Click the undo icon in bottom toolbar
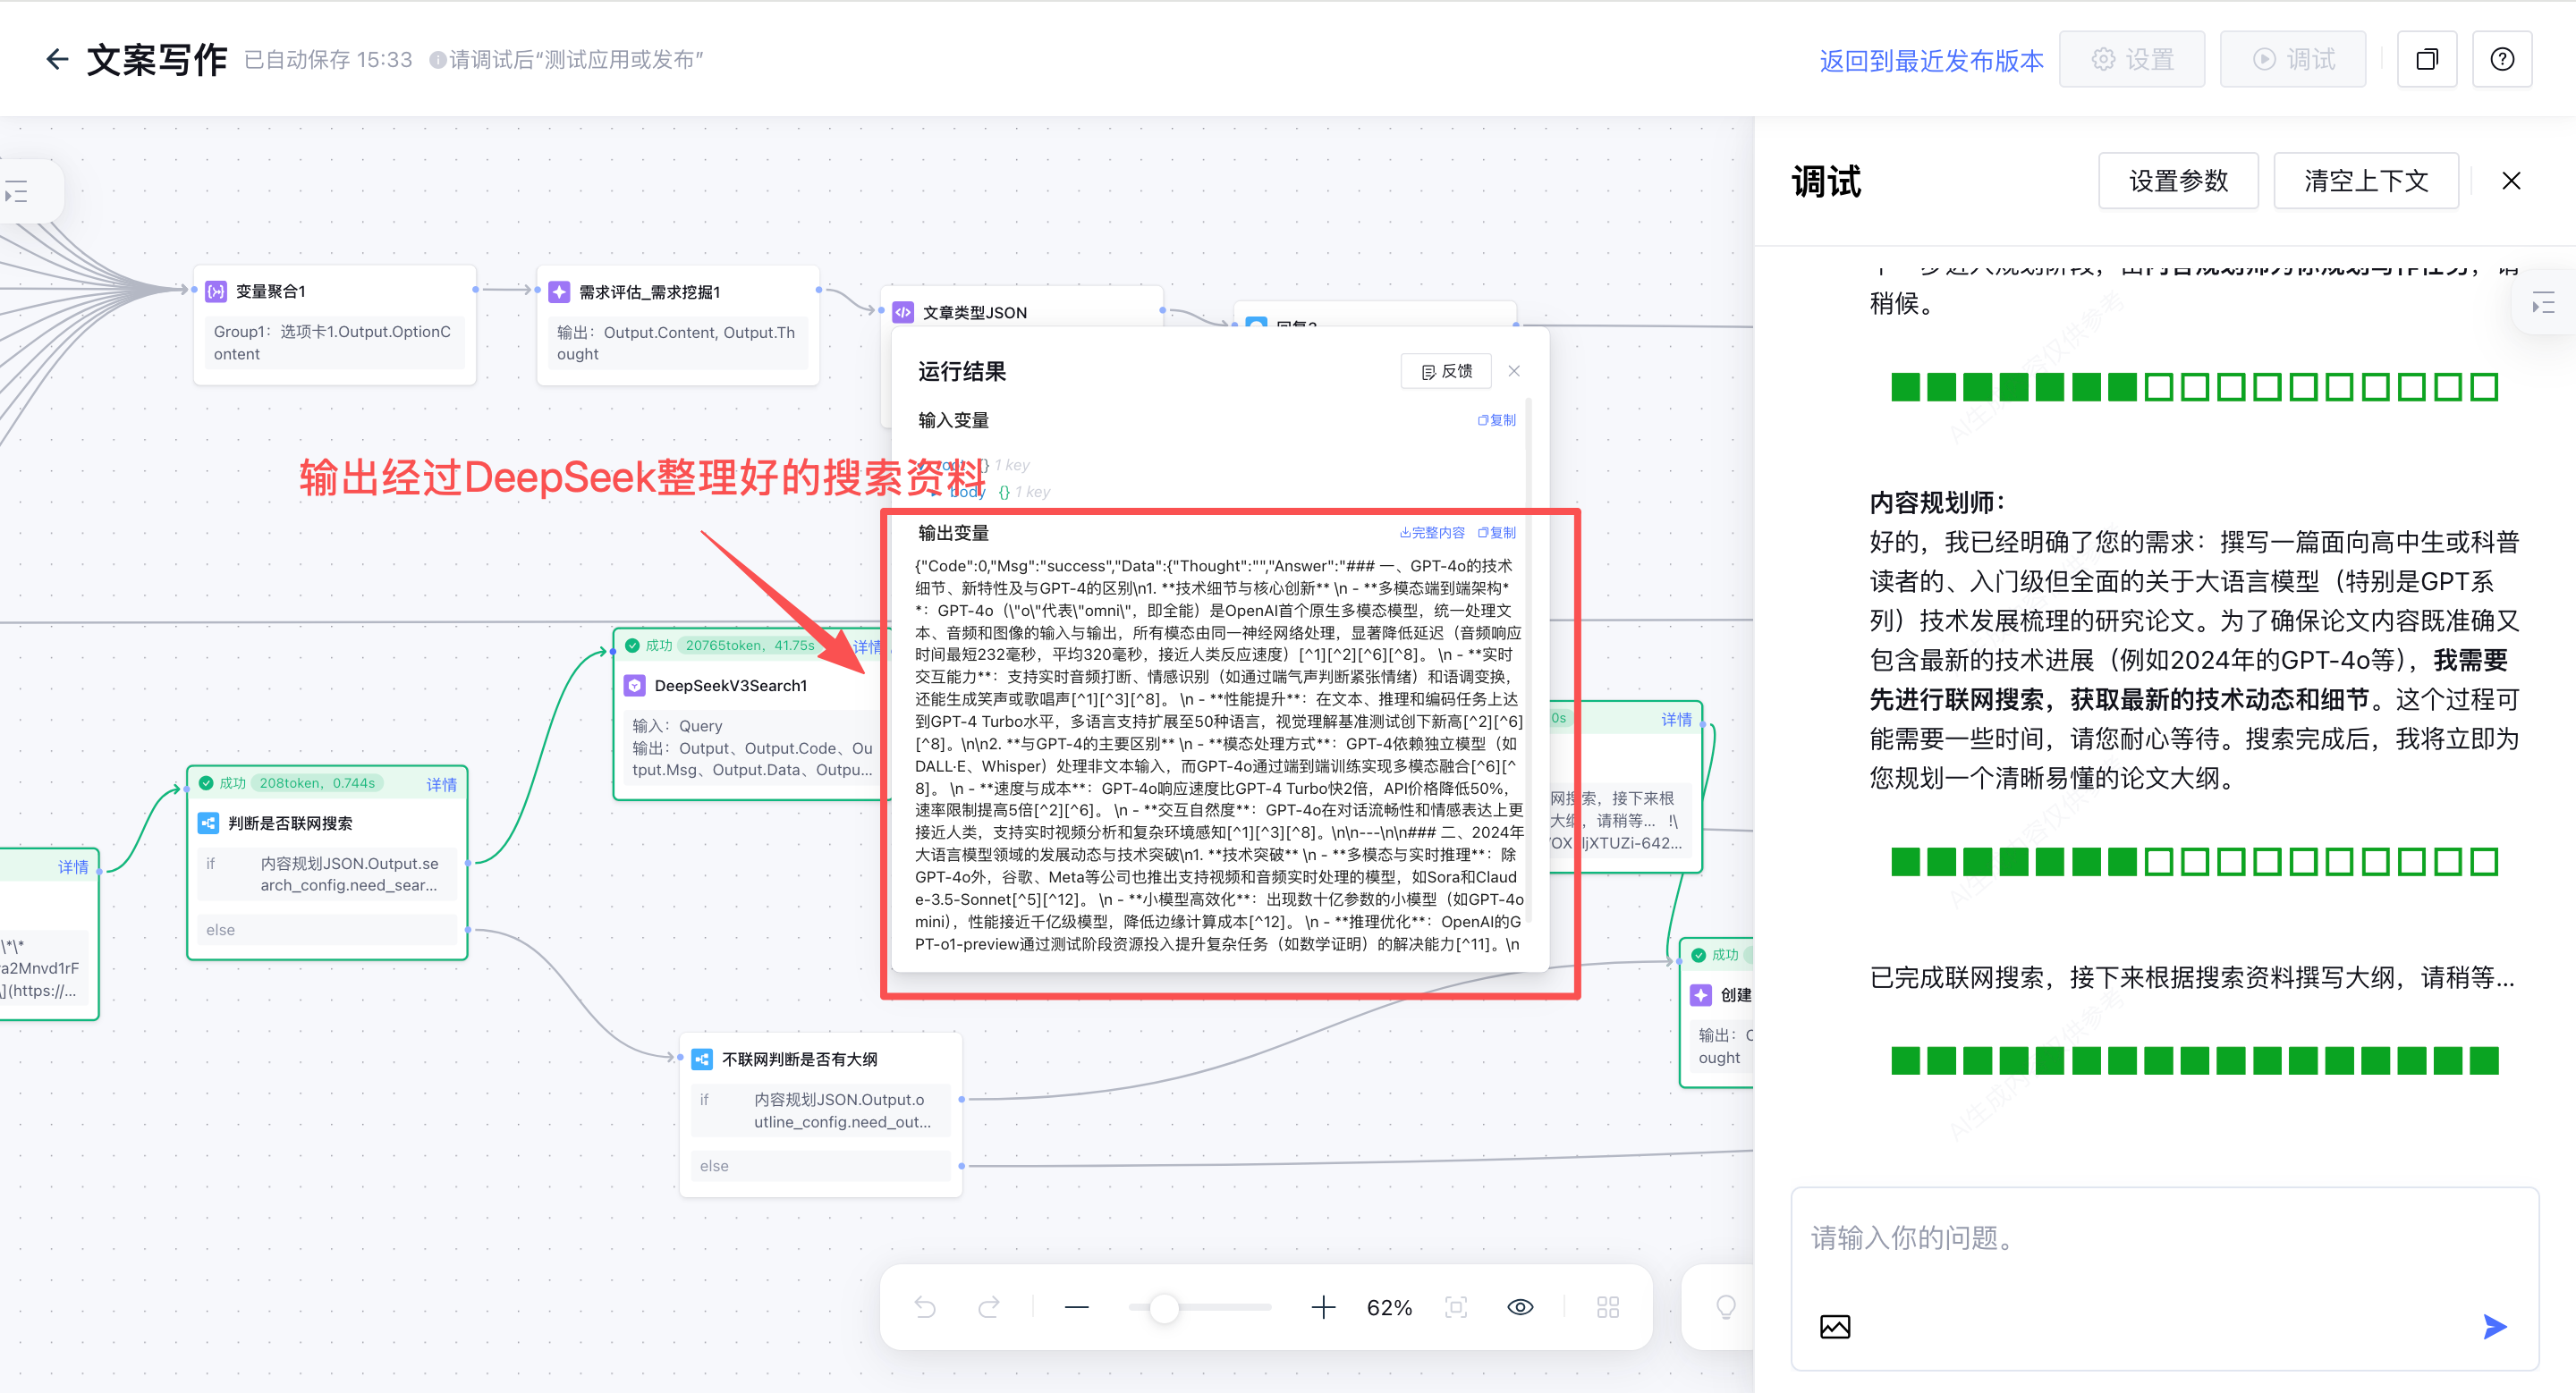Screen dimensions: 2576x1393 [x=924, y=1307]
